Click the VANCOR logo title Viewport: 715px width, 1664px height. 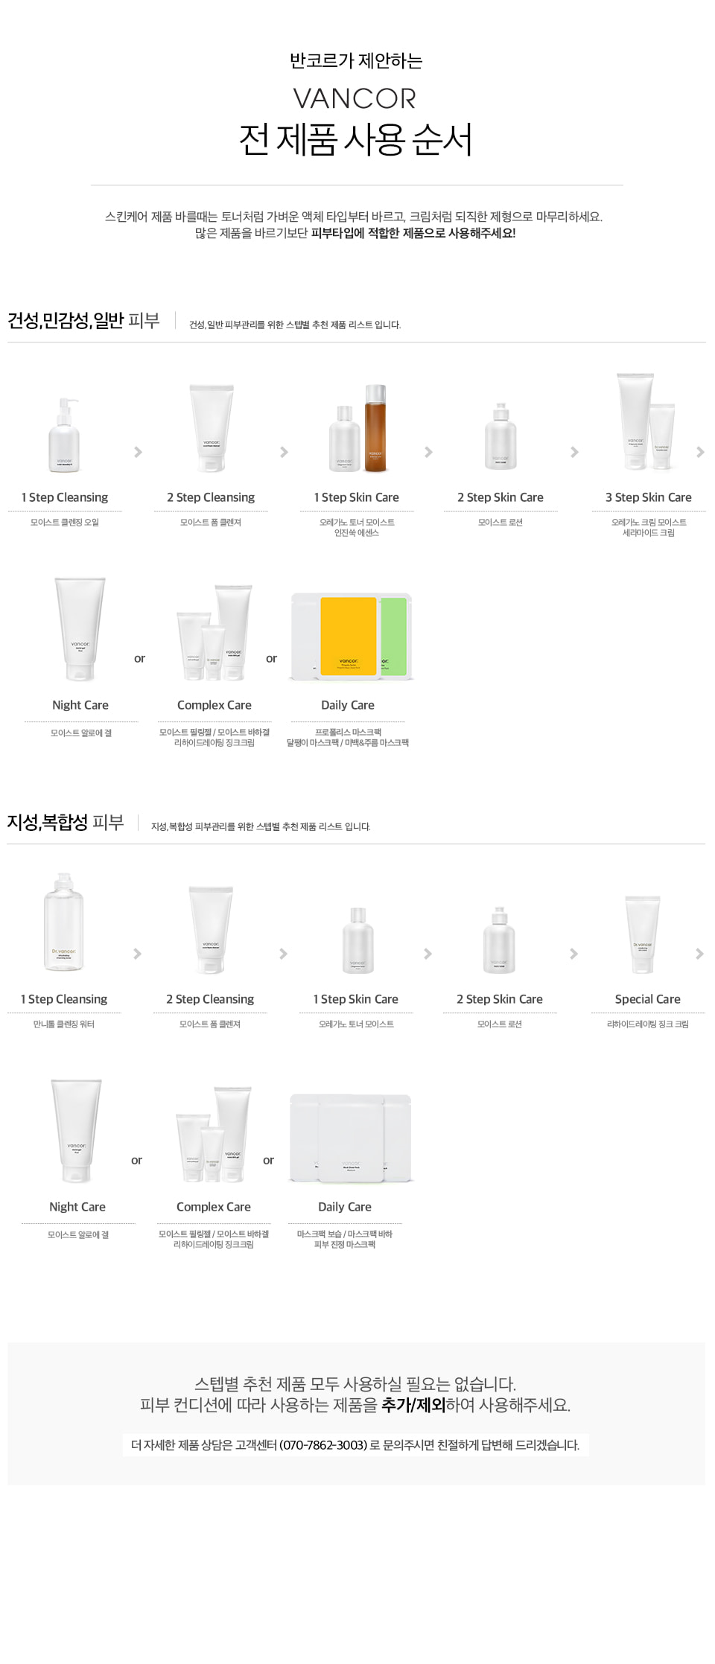pos(355,98)
